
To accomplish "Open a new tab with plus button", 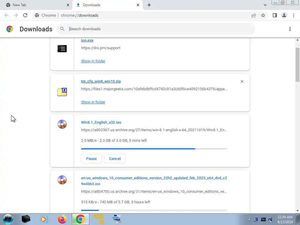I will [x=149, y=5].
